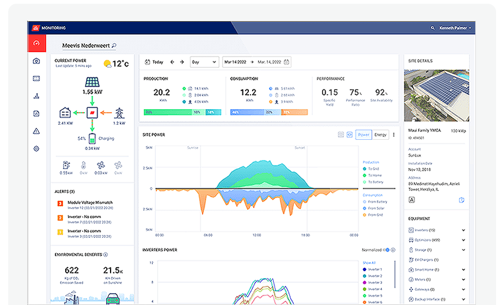This screenshot has width=502, height=305.
Task: Open the Day period dropdown
Action: (203, 62)
